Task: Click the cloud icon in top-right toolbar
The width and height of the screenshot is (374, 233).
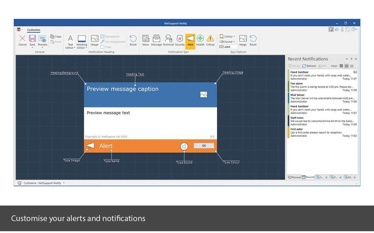Action: click(x=336, y=29)
